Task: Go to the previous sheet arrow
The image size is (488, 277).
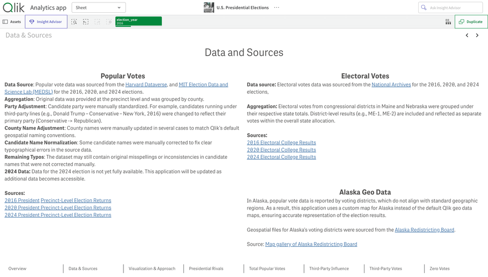Action: (x=467, y=35)
